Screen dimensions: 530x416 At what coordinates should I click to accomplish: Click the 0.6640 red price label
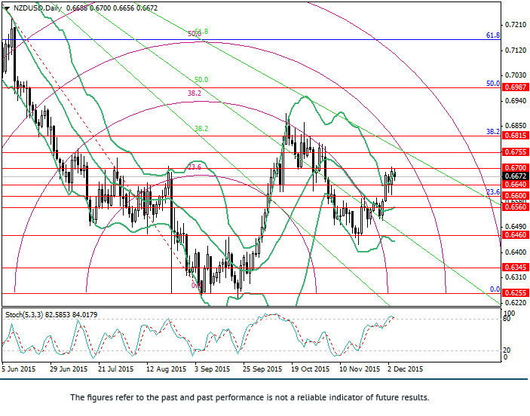(516, 185)
